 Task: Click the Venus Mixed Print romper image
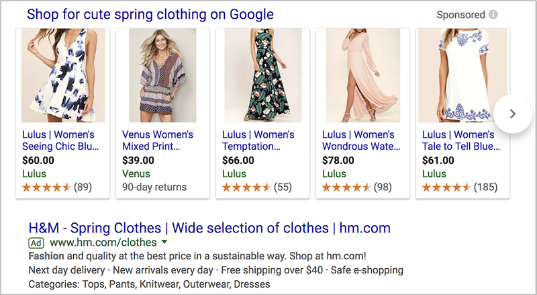coord(162,75)
